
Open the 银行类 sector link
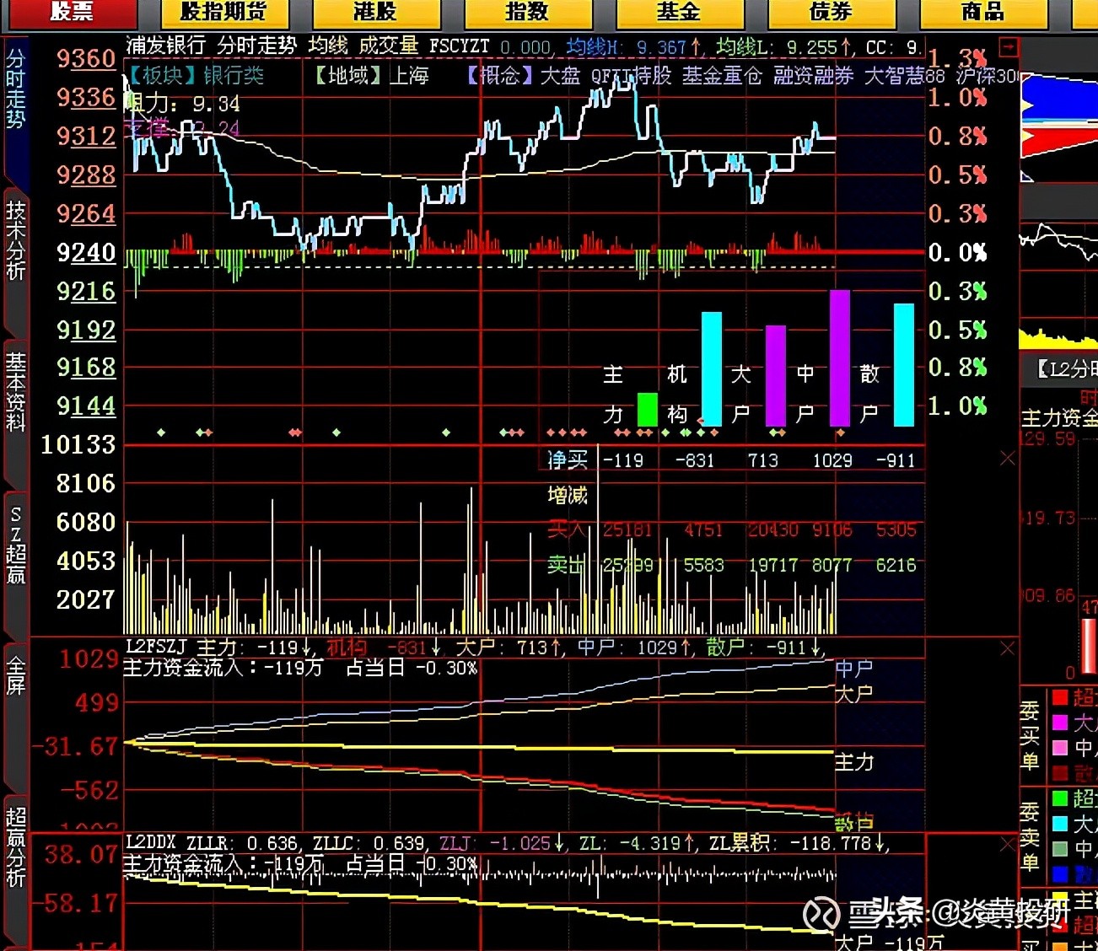pos(234,76)
